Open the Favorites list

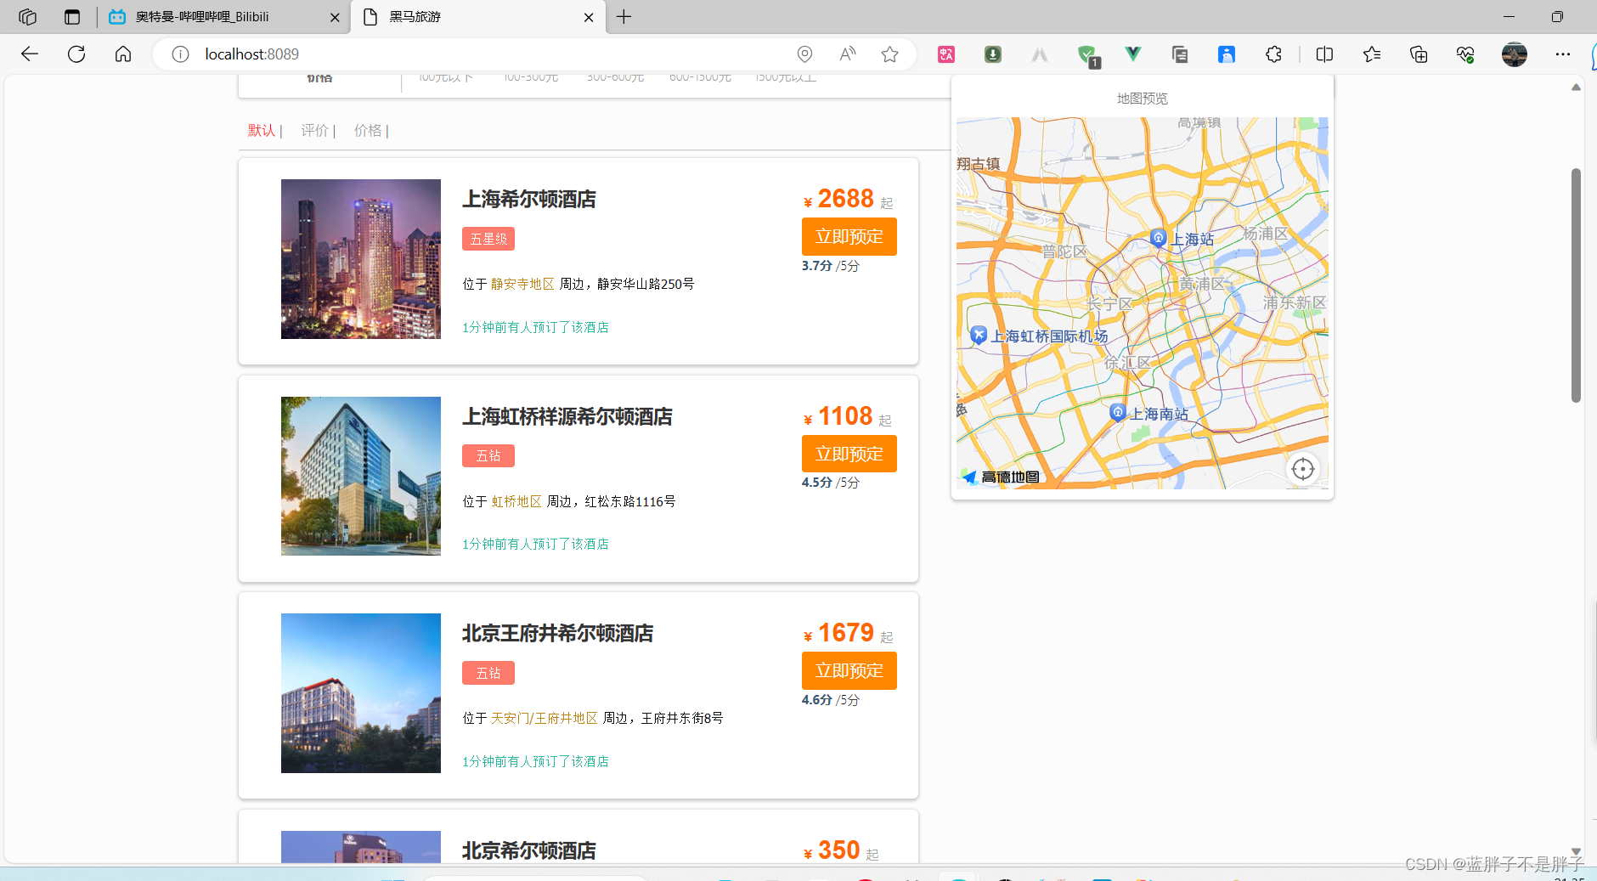tap(1371, 54)
